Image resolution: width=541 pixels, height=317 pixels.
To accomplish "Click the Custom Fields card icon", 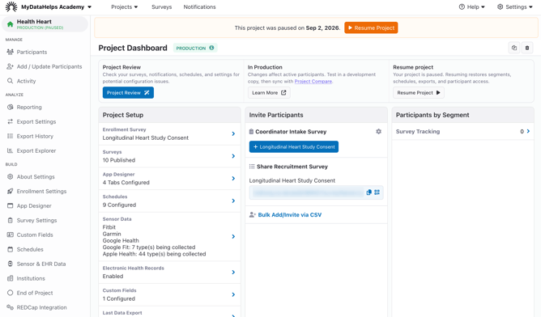I will pos(10,235).
